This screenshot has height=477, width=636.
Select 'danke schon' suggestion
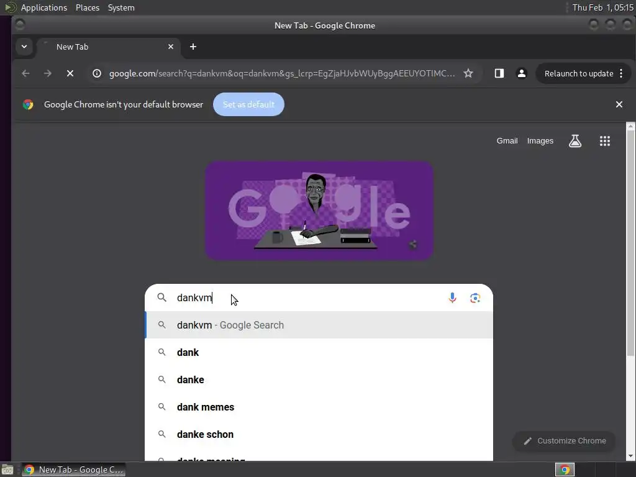point(319,434)
